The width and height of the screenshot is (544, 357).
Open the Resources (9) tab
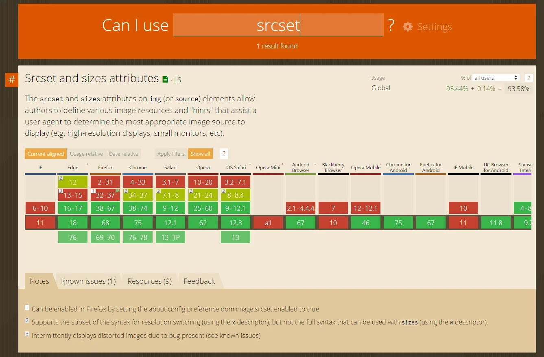[x=149, y=281]
